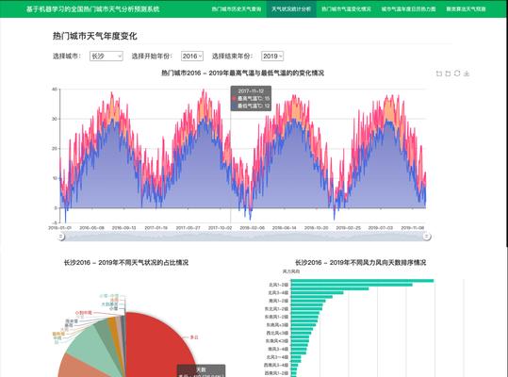Click the 东北风1-2级 wind axis label
Image resolution: width=508 pixels, height=377 pixels.
276,309
